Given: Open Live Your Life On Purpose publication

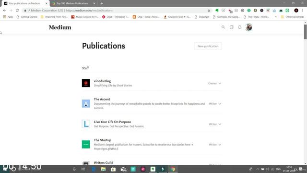Looking at the screenshot, I should pos(112,122).
